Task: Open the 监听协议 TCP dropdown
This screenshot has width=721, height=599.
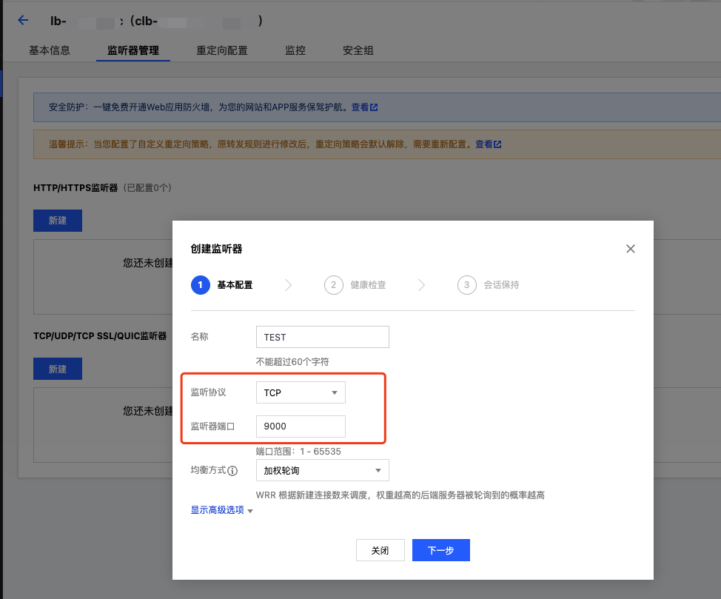Action: coord(301,392)
